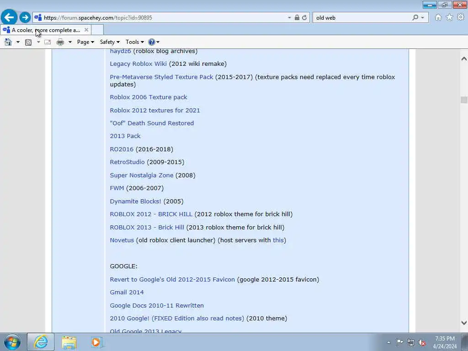Viewport: 468px width, 351px height.
Task: Open Favorites star icon
Action: [x=449, y=18]
